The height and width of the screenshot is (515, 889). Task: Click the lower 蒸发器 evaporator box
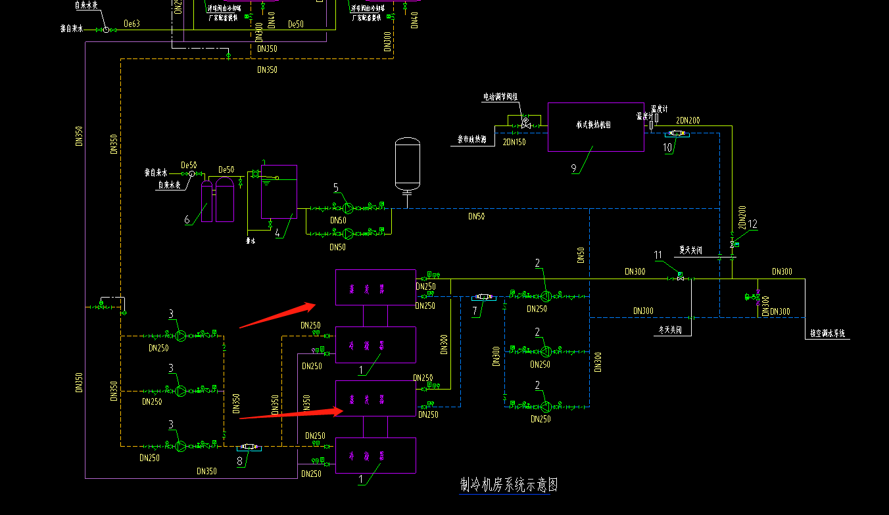375,398
